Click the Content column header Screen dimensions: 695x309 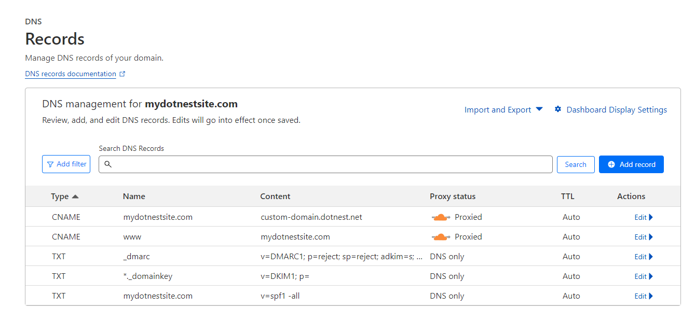pyautogui.click(x=275, y=196)
